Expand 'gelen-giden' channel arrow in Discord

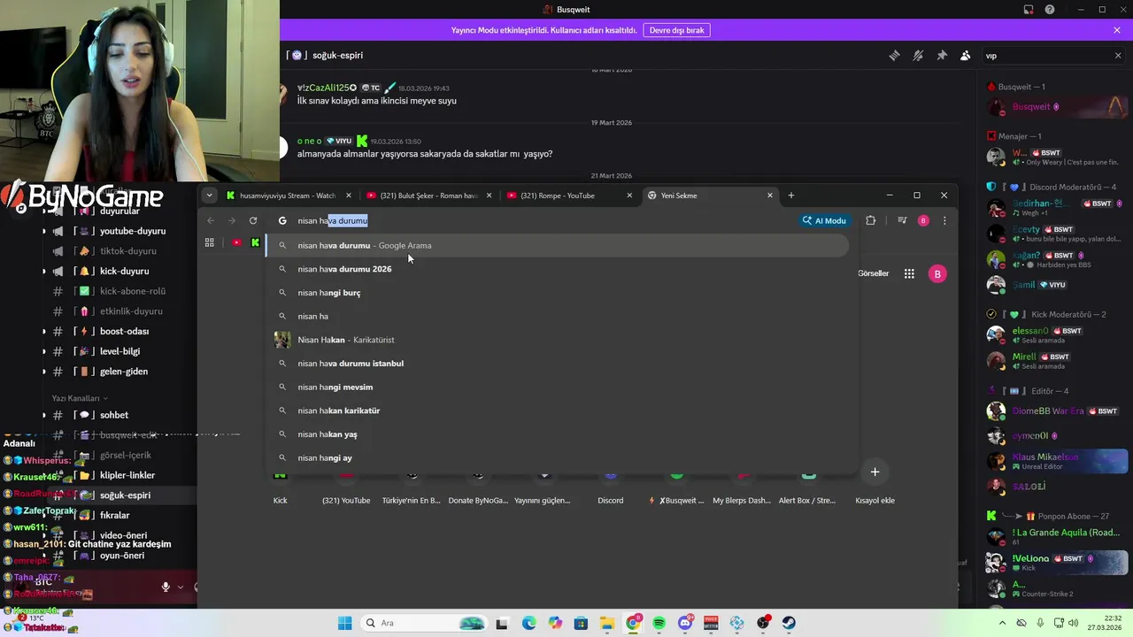[44, 372]
